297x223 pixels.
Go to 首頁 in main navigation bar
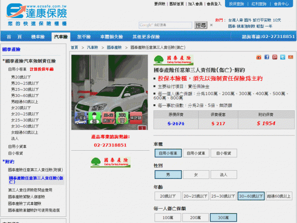pyautogui.click(x=14, y=37)
